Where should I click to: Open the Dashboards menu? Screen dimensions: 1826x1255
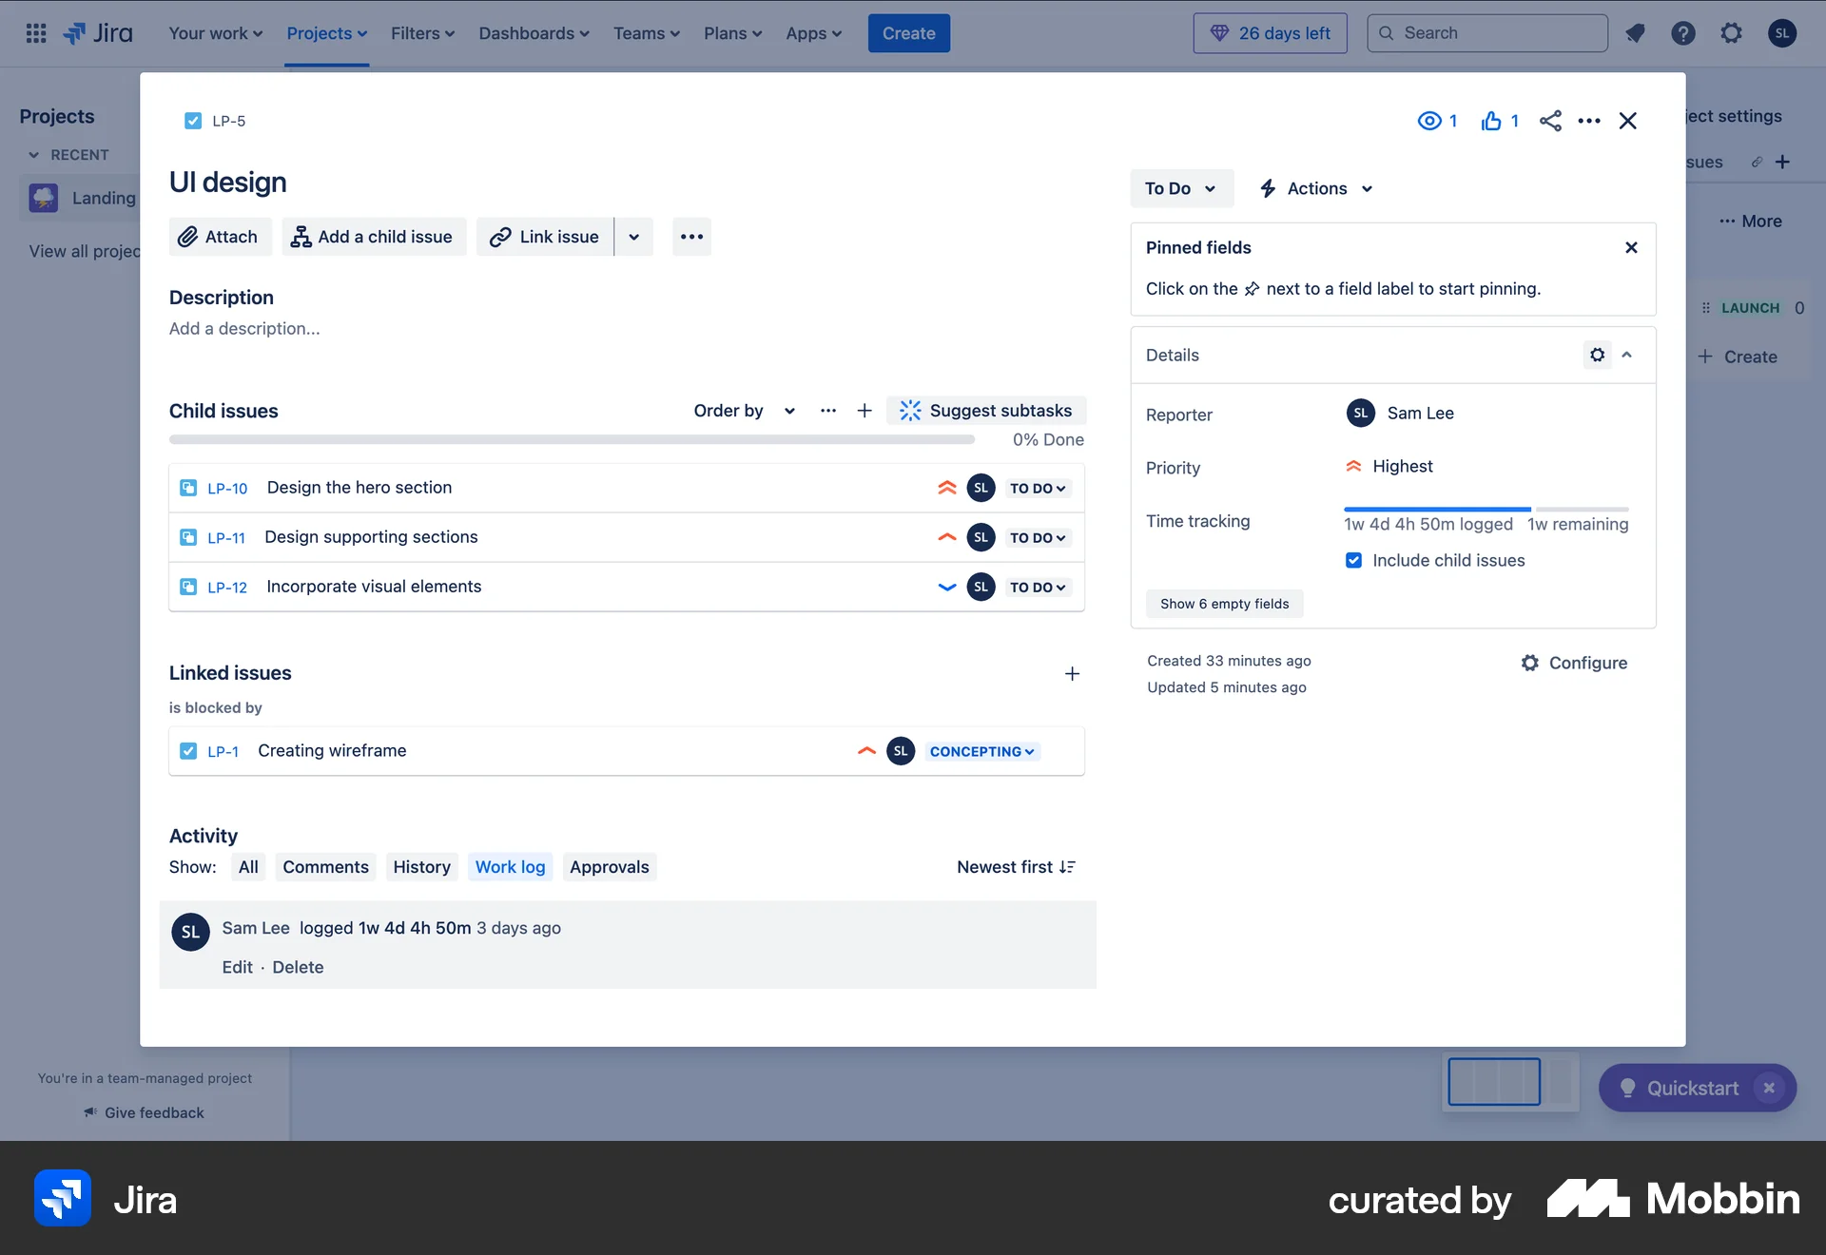pos(534,32)
